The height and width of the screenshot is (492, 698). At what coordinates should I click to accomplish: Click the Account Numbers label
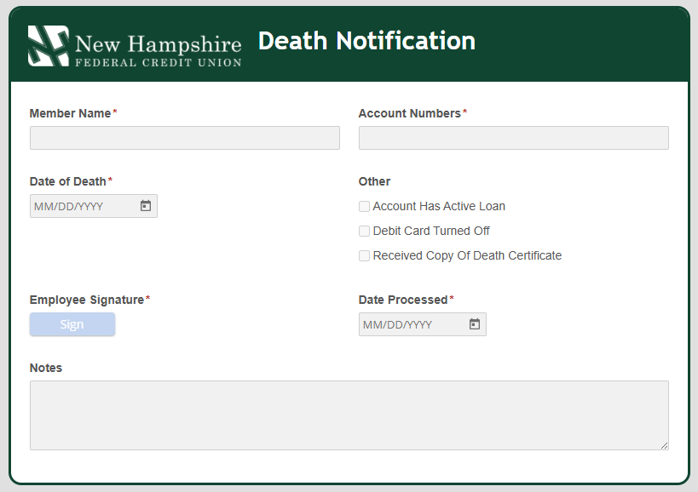click(x=410, y=113)
